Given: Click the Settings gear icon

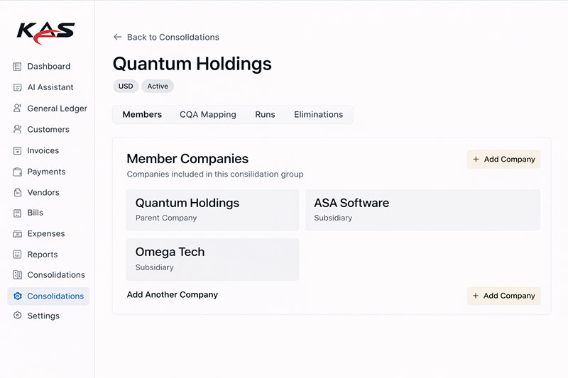Looking at the screenshot, I should pyautogui.click(x=18, y=316).
